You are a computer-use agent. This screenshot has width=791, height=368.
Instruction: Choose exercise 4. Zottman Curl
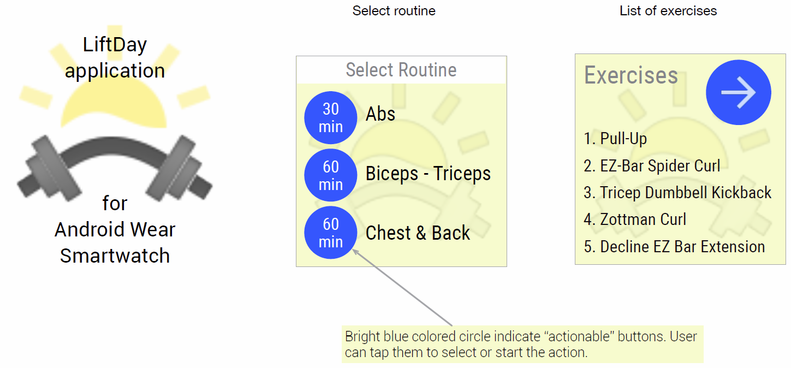[635, 219]
